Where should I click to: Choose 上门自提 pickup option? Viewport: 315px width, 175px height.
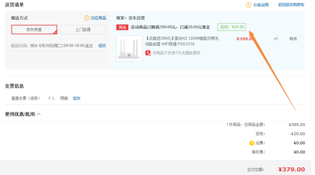pyautogui.click(x=83, y=30)
